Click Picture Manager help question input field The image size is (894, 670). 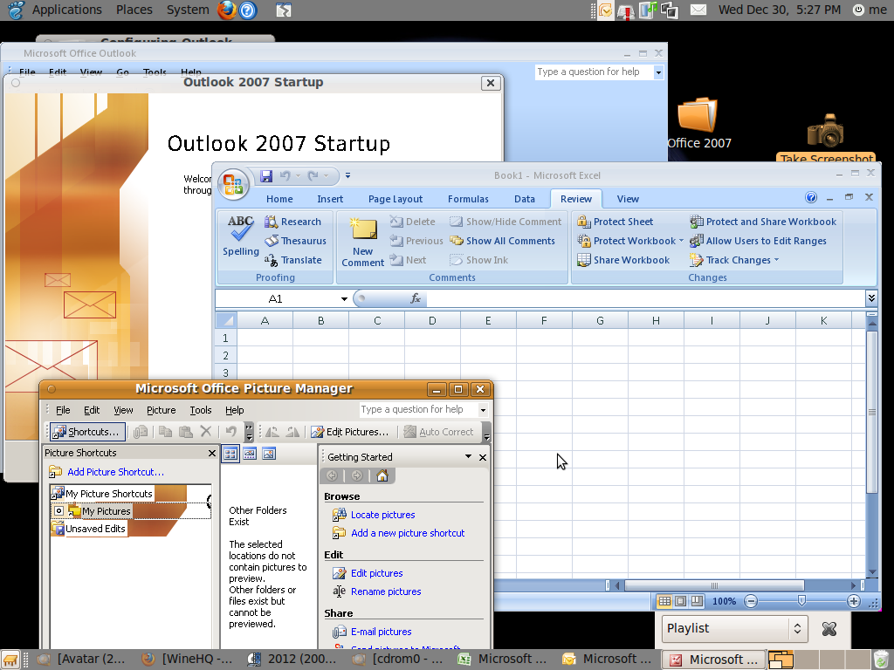[x=418, y=410]
